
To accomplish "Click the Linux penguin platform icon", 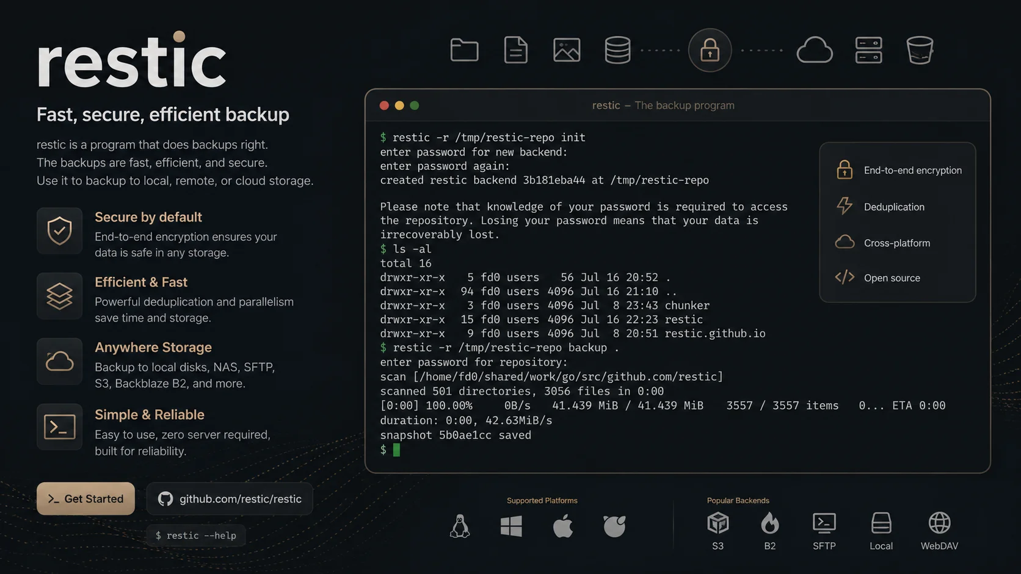I will [x=460, y=526].
